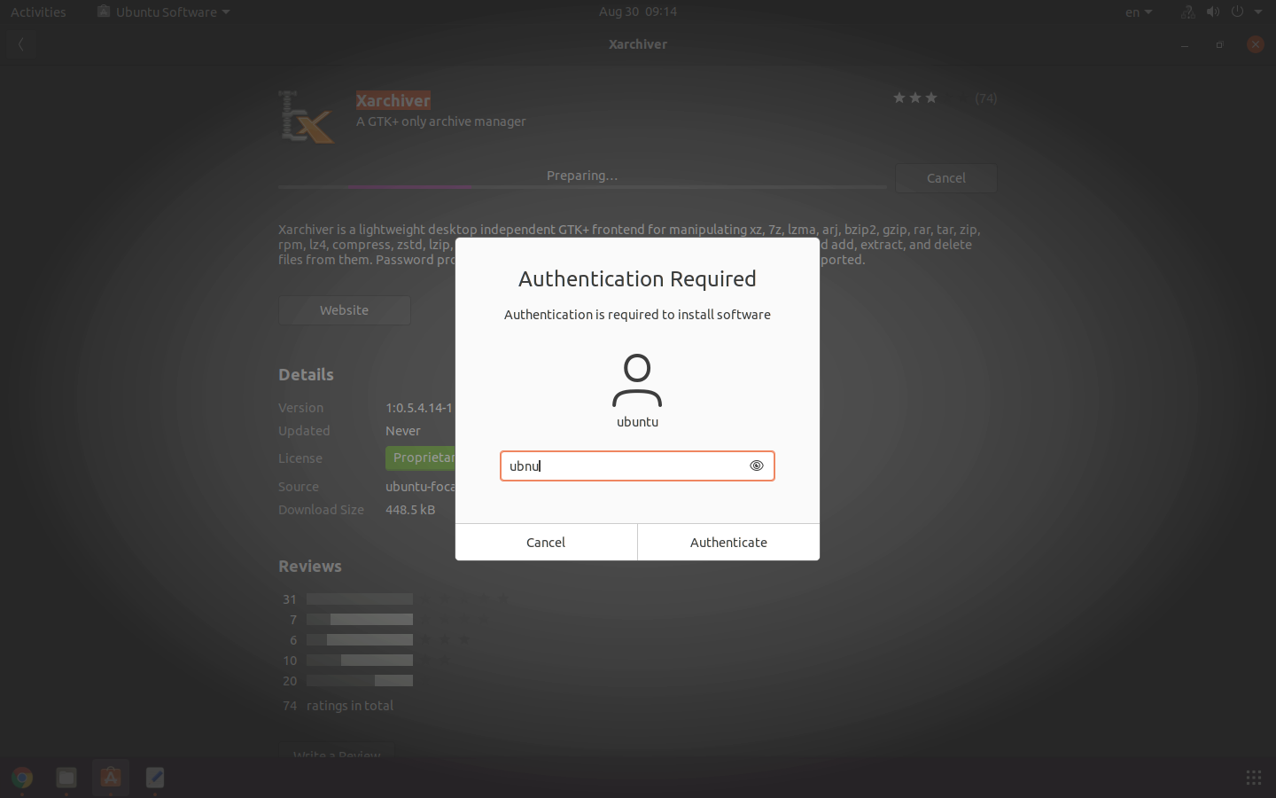Toggle password visibility eye icon

[756, 465]
